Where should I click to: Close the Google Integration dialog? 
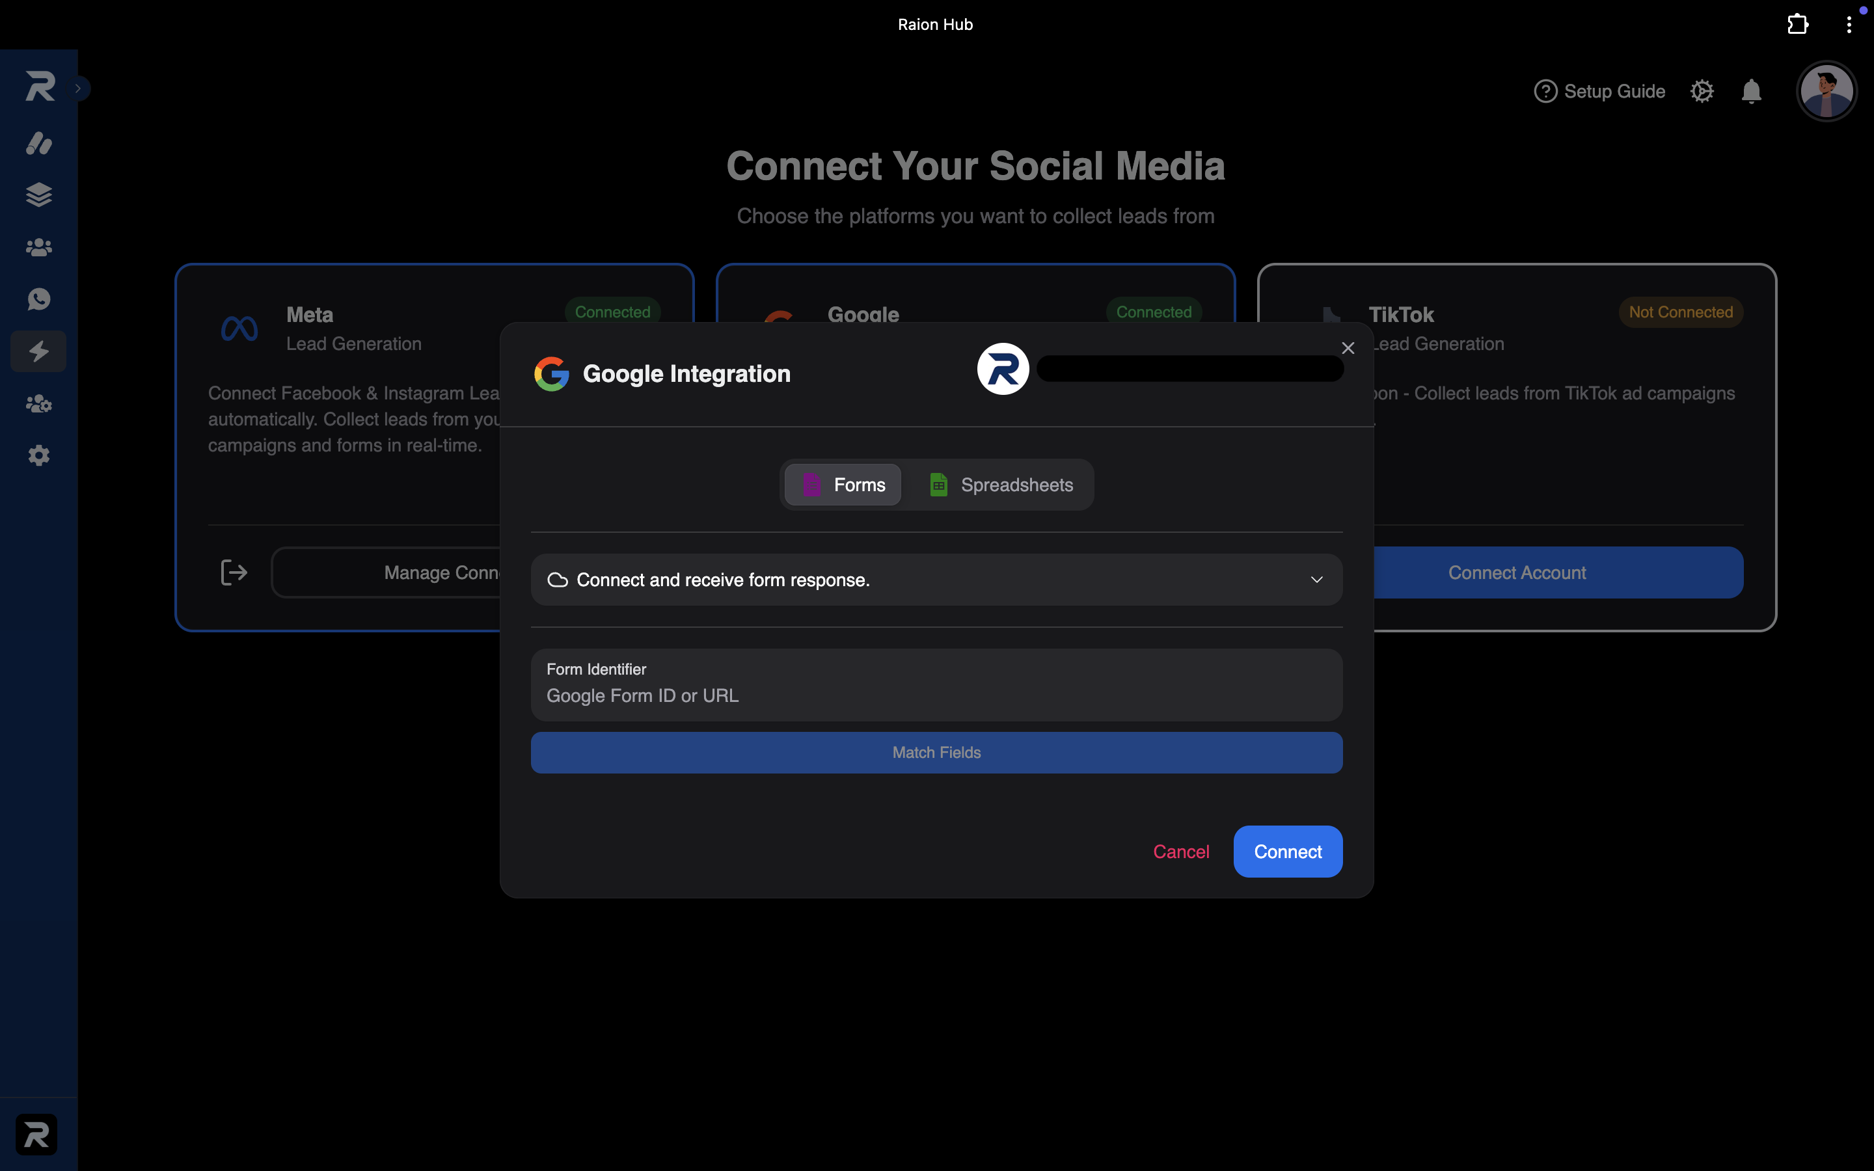tap(1348, 349)
